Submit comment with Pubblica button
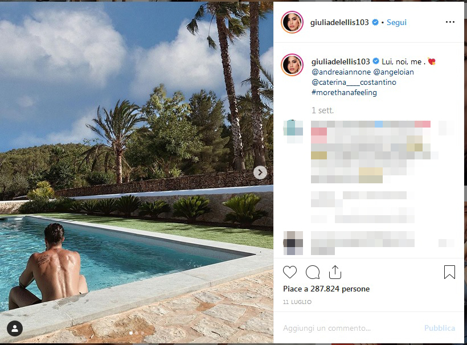This screenshot has width=467, height=345. tap(440, 328)
